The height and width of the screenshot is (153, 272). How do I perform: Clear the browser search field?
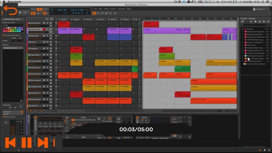(268, 25)
